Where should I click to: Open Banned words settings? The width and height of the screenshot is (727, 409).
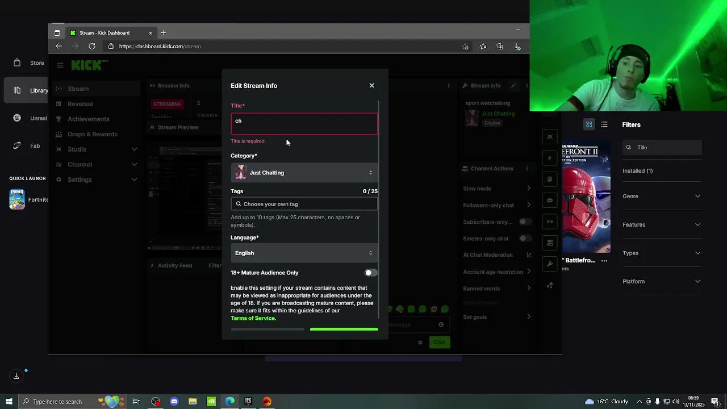click(497, 289)
